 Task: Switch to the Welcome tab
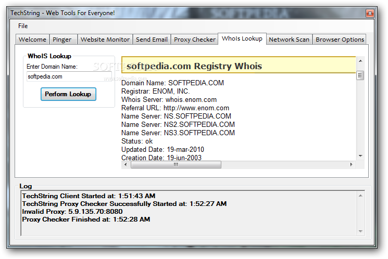click(32, 40)
